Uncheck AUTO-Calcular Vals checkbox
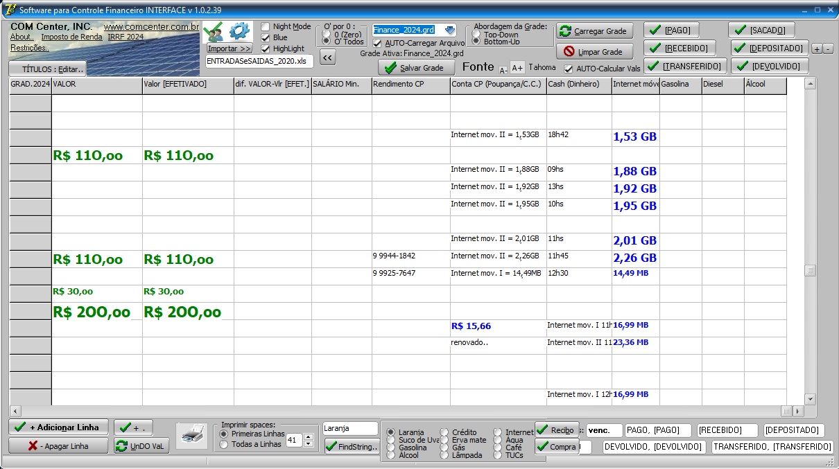 click(x=569, y=69)
